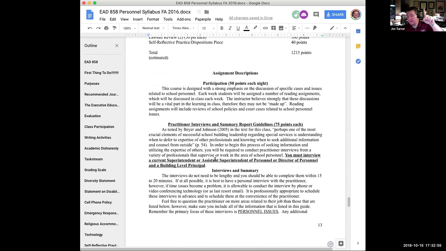Star this document
Screen dimensions: 446x251
pyautogui.click(x=199, y=12)
